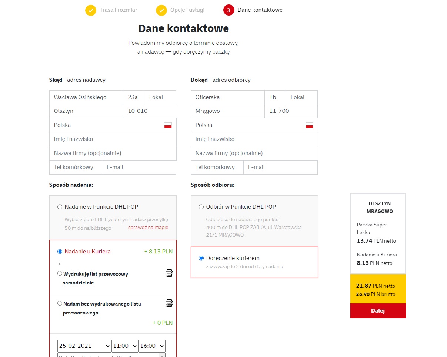Click the 26.90 PLN brutto total
The width and height of the screenshot is (447, 357).
[x=376, y=294]
